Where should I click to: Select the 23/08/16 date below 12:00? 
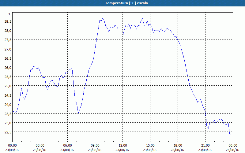122,150
